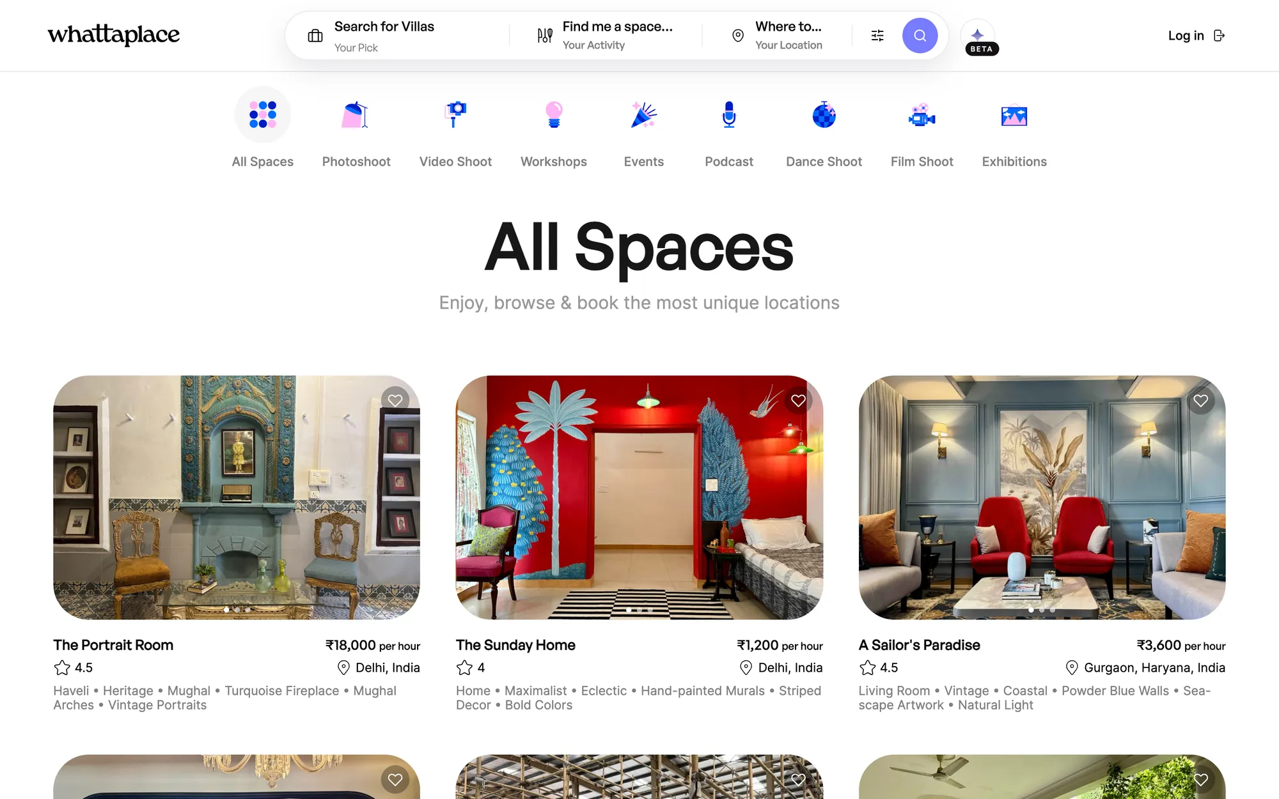The image size is (1279, 799).
Task: Open A Sailor's Paradise photo
Action: (x=1042, y=497)
